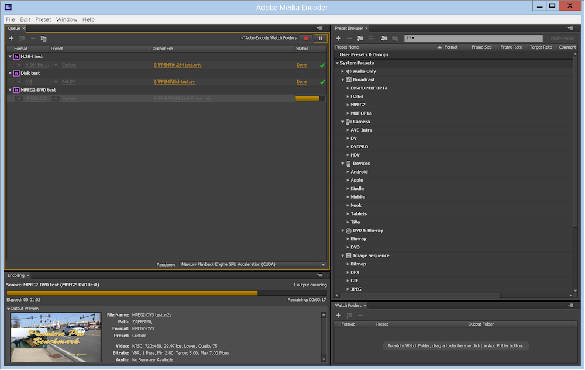Screen dimensions: 585x370
Task: Click the preset search field
Action: click(x=473, y=39)
